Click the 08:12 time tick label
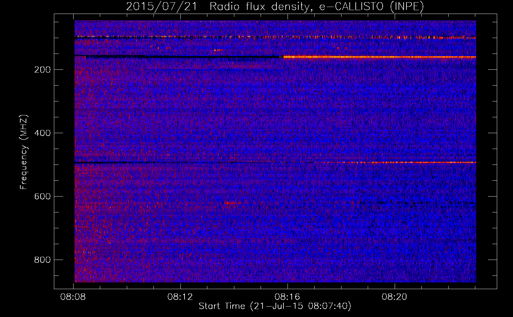The width and height of the screenshot is (513, 317). tap(180, 297)
